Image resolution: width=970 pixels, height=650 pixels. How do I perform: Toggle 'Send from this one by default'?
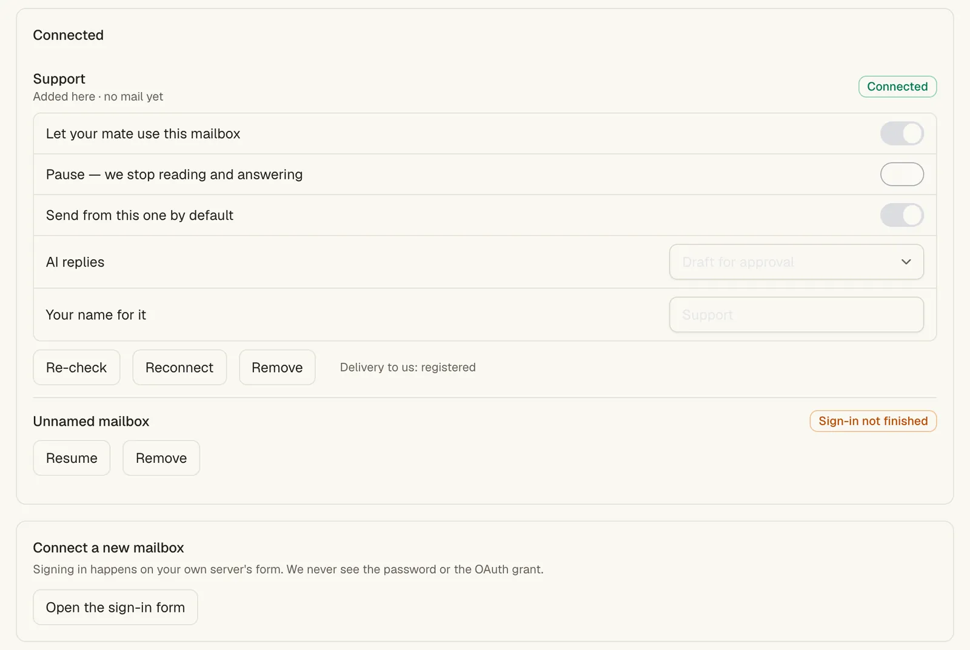click(x=901, y=215)
